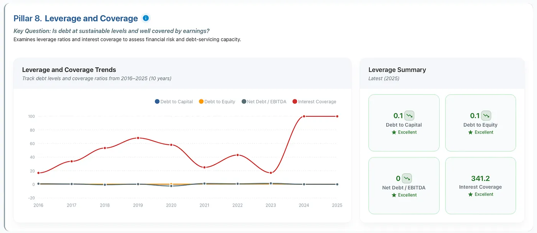Click the 2023 Interest Coverage low point
537x233 pixels.
[271, 173]
